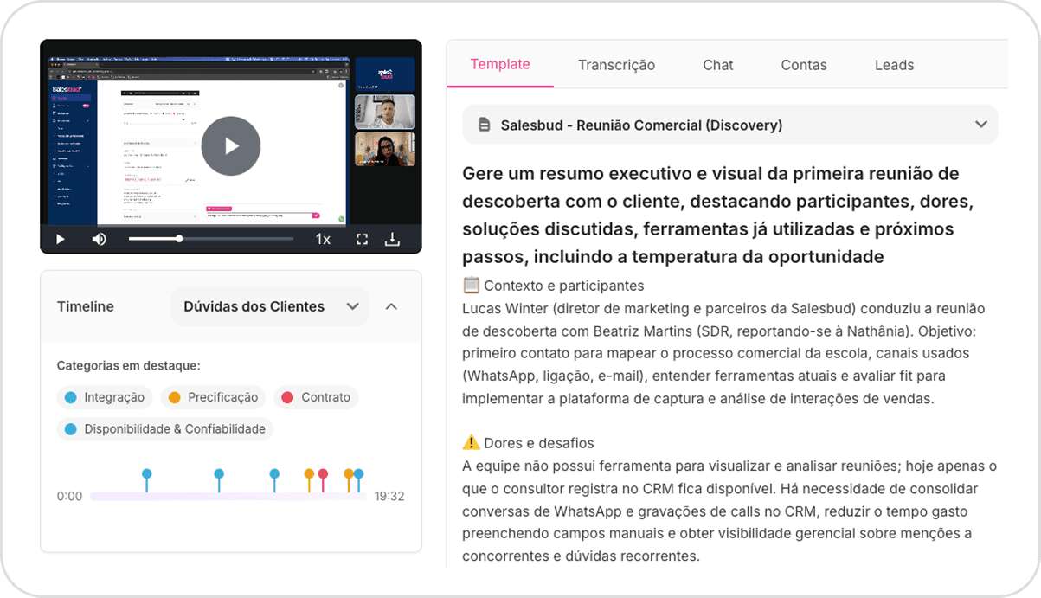Click the Timeline panel title
Screen dimensions: 1041x598
point(86,306)
